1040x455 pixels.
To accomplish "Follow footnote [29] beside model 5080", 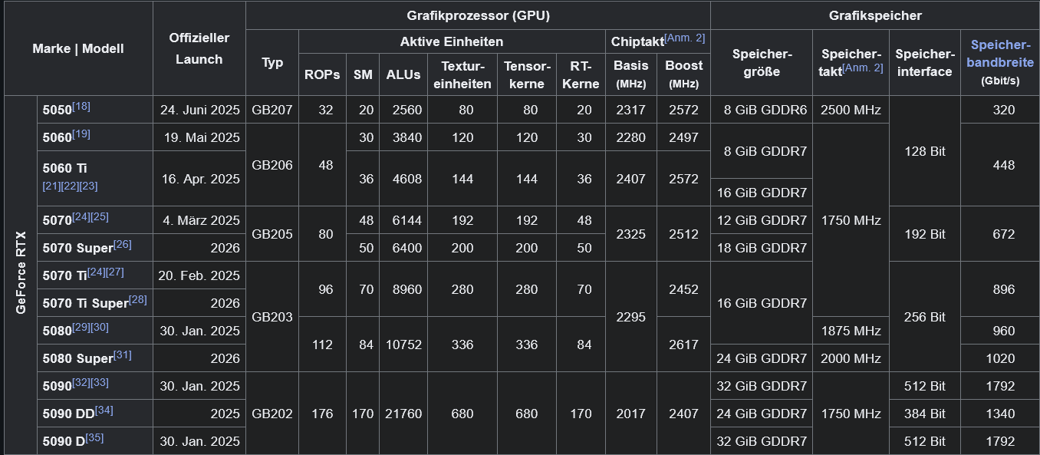I will tap(81, 327).
